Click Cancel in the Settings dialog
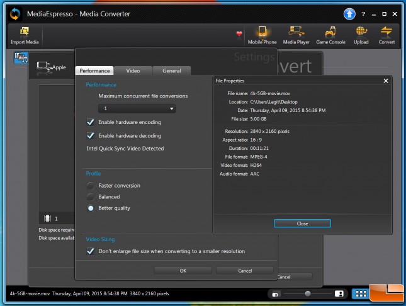This screenshot has height=306, width=406. coord(245,271)
